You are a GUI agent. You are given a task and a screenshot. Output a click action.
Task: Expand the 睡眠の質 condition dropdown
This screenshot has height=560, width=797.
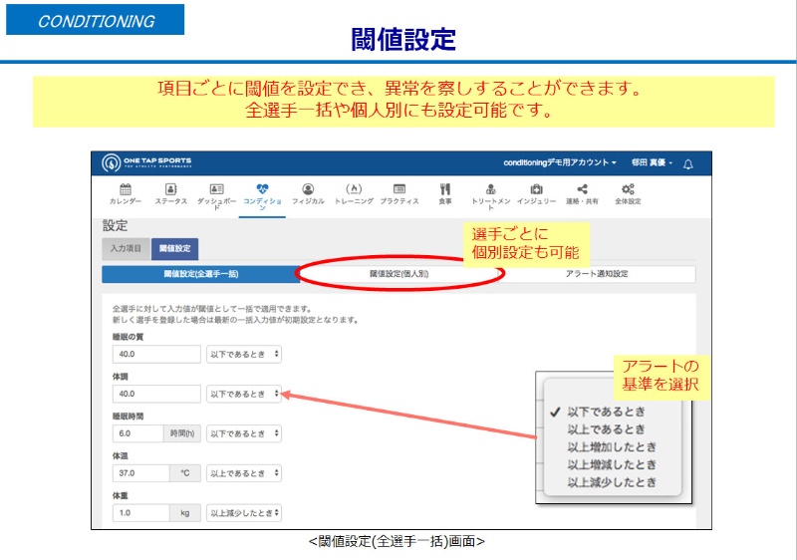coord(244,354)
